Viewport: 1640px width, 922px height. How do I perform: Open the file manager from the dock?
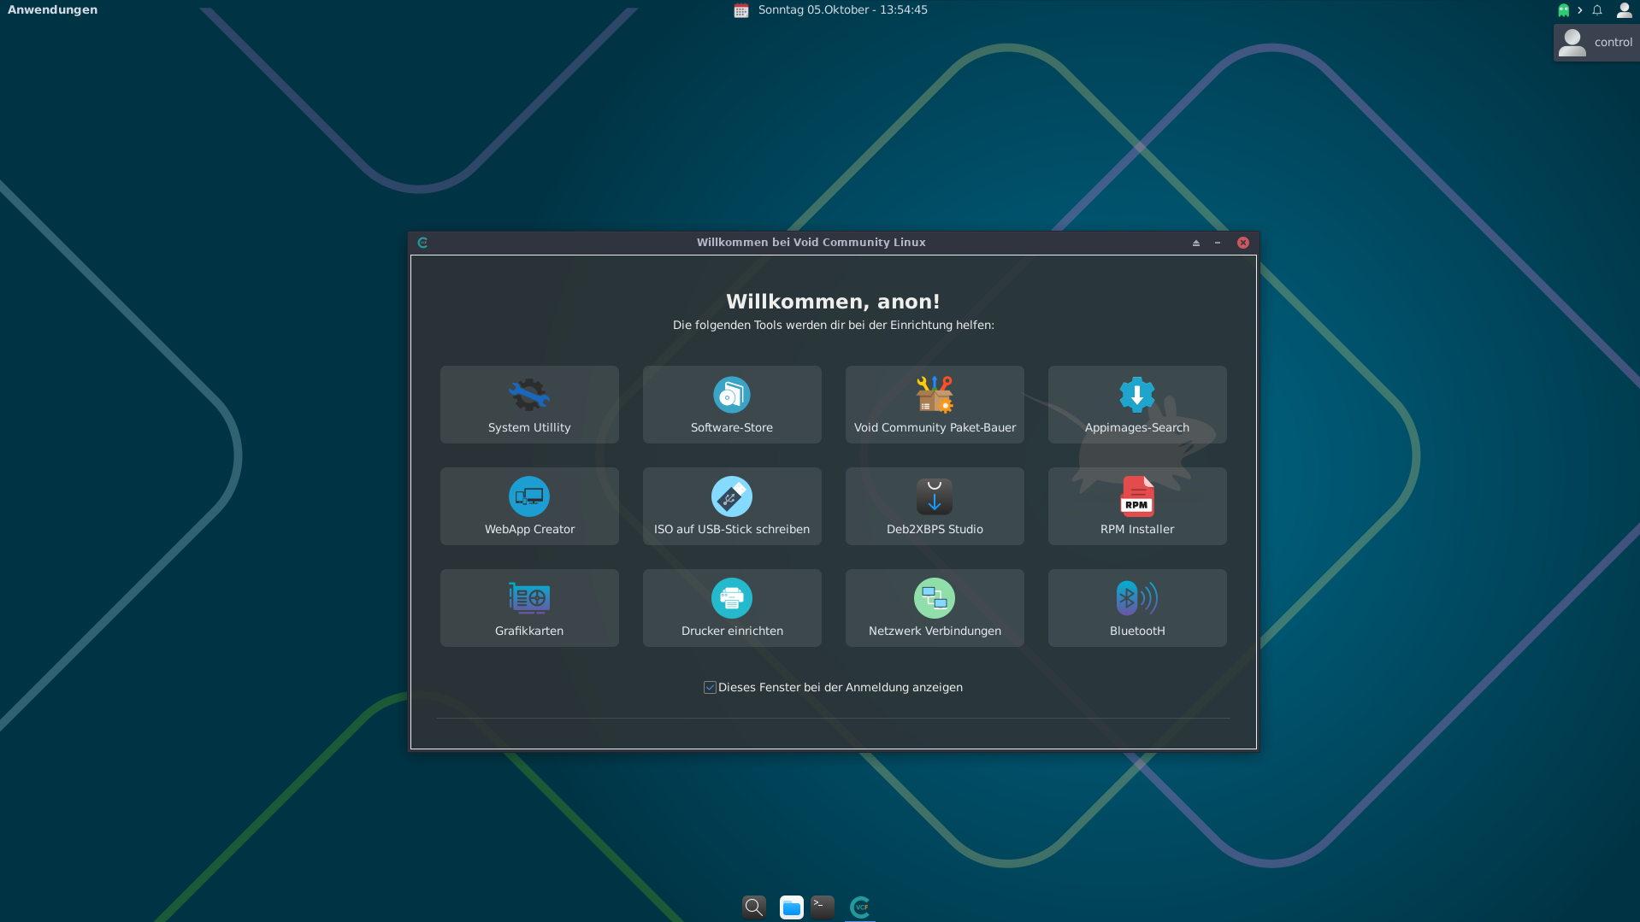tap(791, 907)
